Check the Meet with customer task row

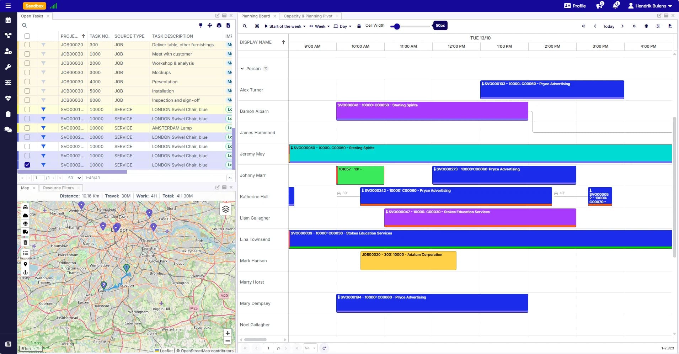pyautogui.click(x=27, y=54)
